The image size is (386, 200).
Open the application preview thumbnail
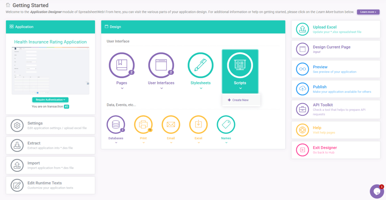51,71
